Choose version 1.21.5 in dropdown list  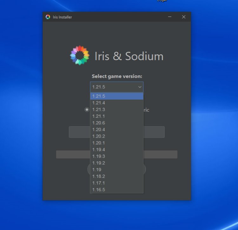coord(116,96)
